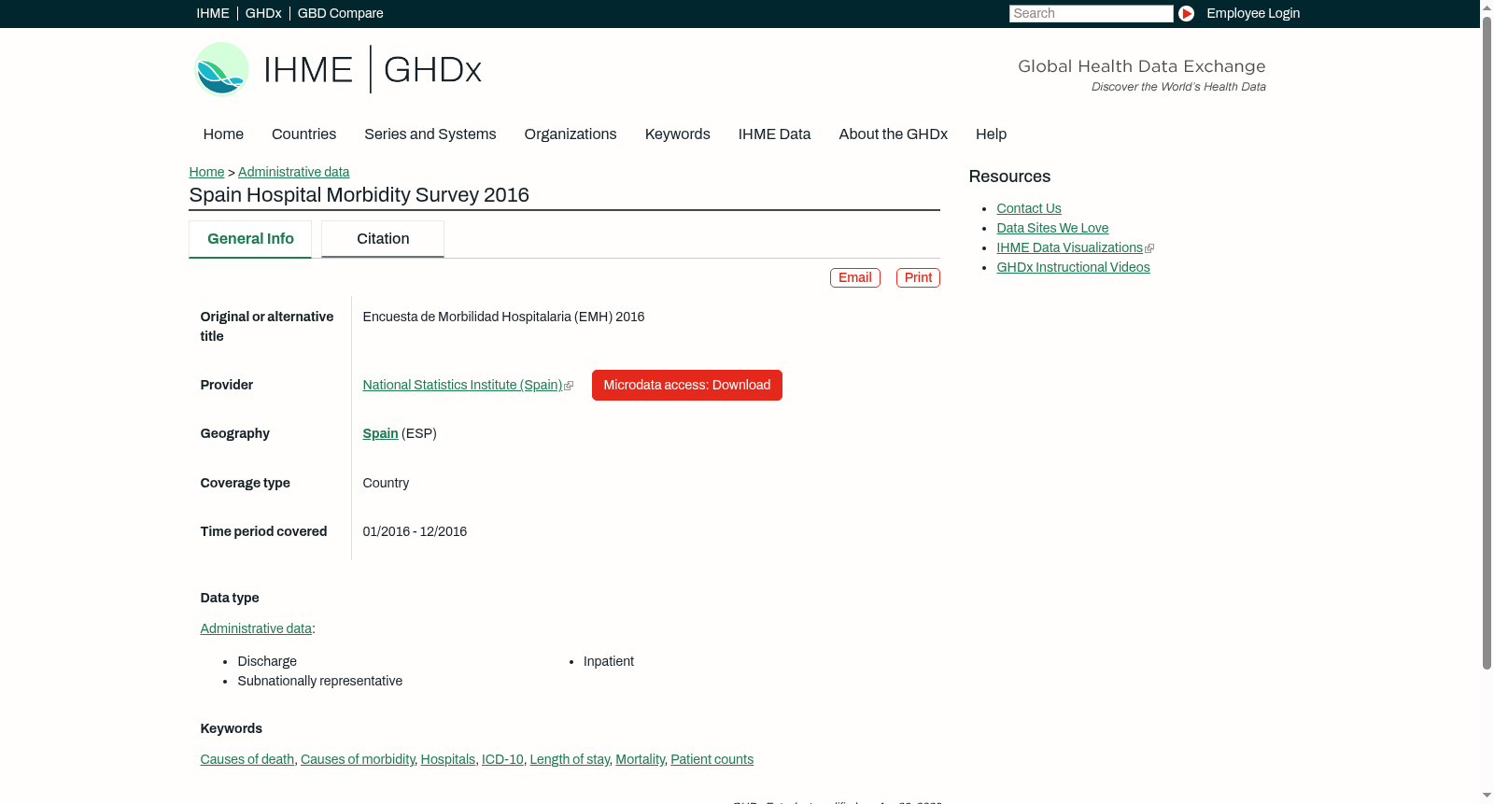Open Administrative data link under Data type
Image resolution: width=1494 pixels, height=804 pixels.
(256, 628)
